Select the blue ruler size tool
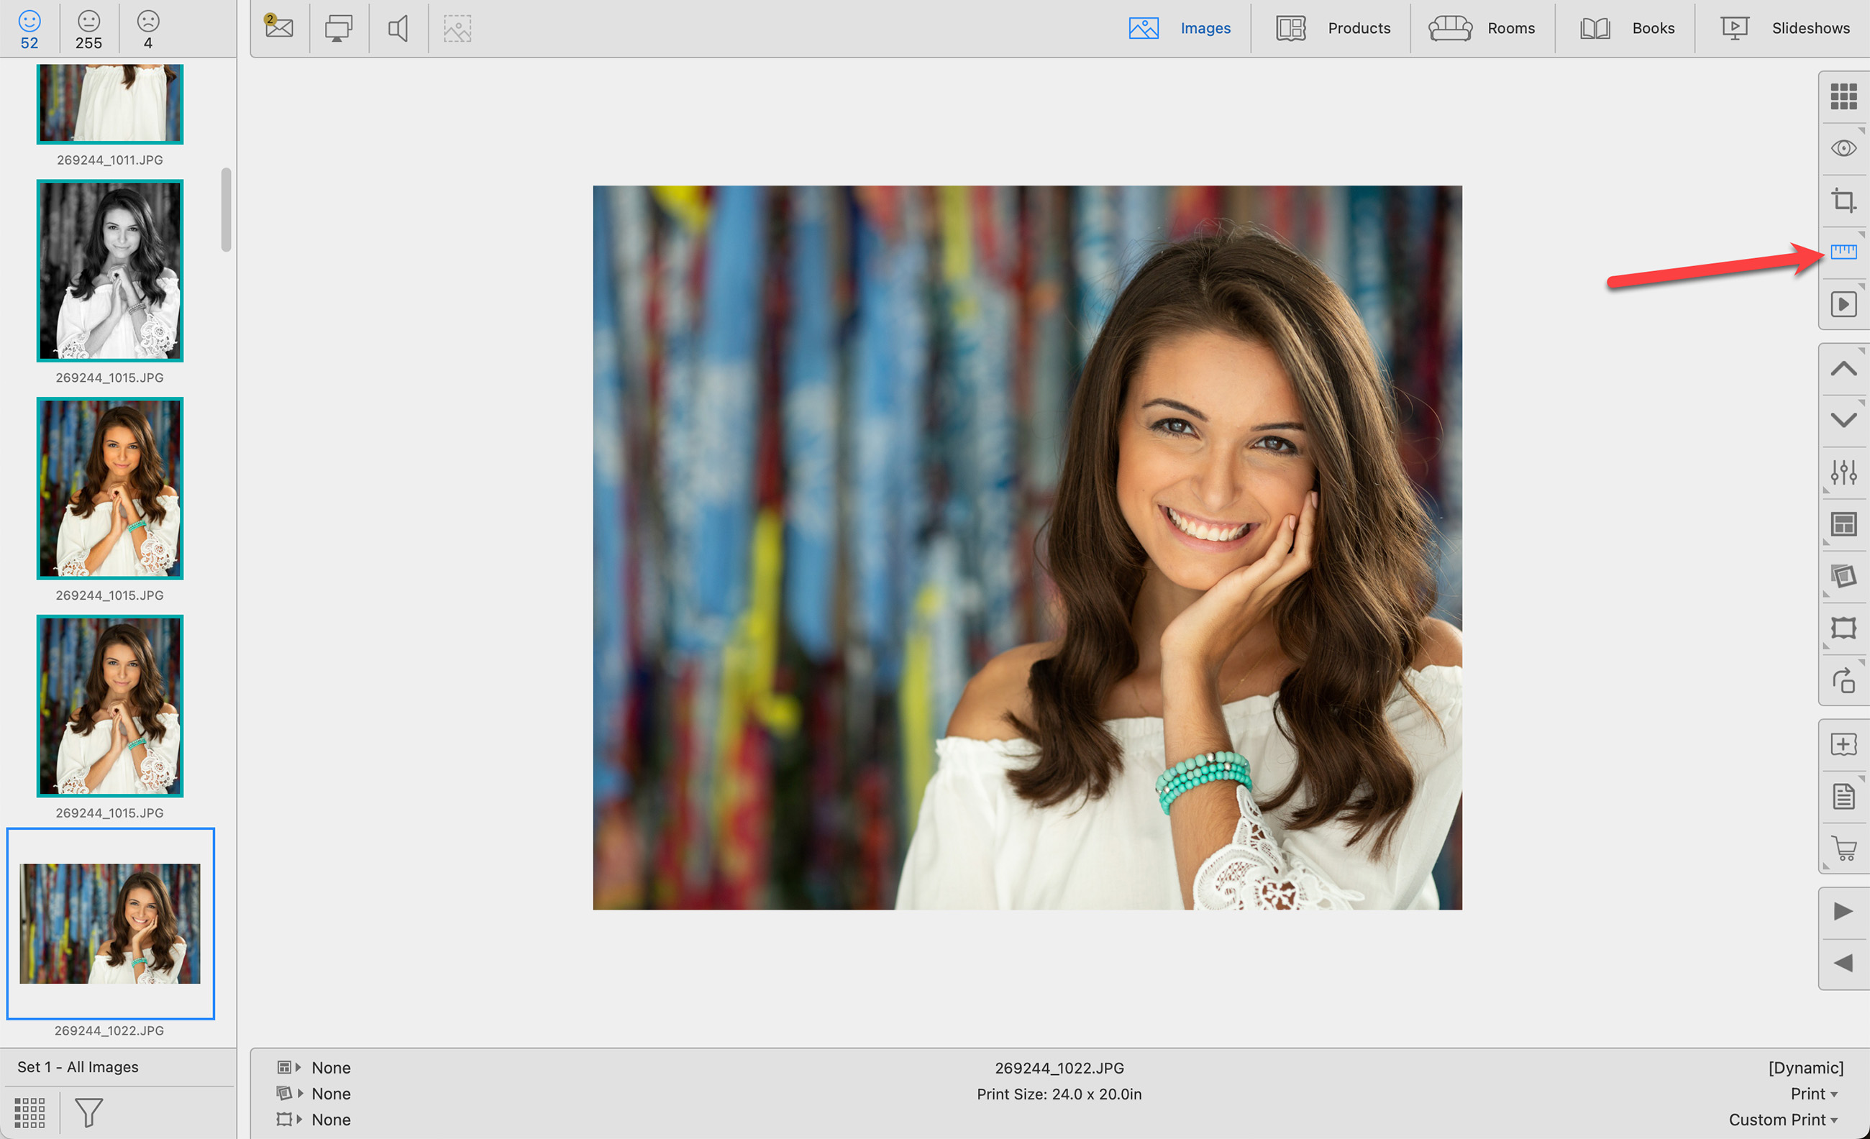Viewport: 1870px width, 1139px height. [1843, 251]
